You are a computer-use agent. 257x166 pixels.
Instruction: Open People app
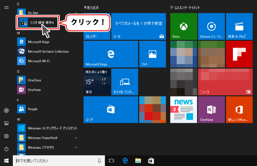click(x=47, y=109)
